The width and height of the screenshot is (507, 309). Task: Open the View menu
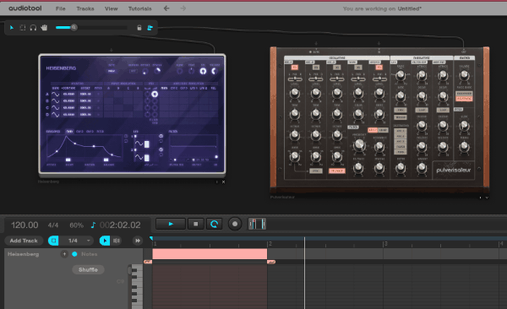point(112,8)
